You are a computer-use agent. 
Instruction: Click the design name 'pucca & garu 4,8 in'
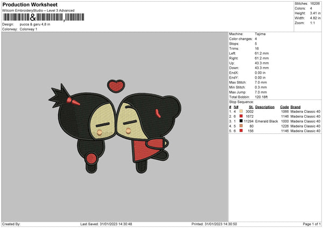[35, 24]
